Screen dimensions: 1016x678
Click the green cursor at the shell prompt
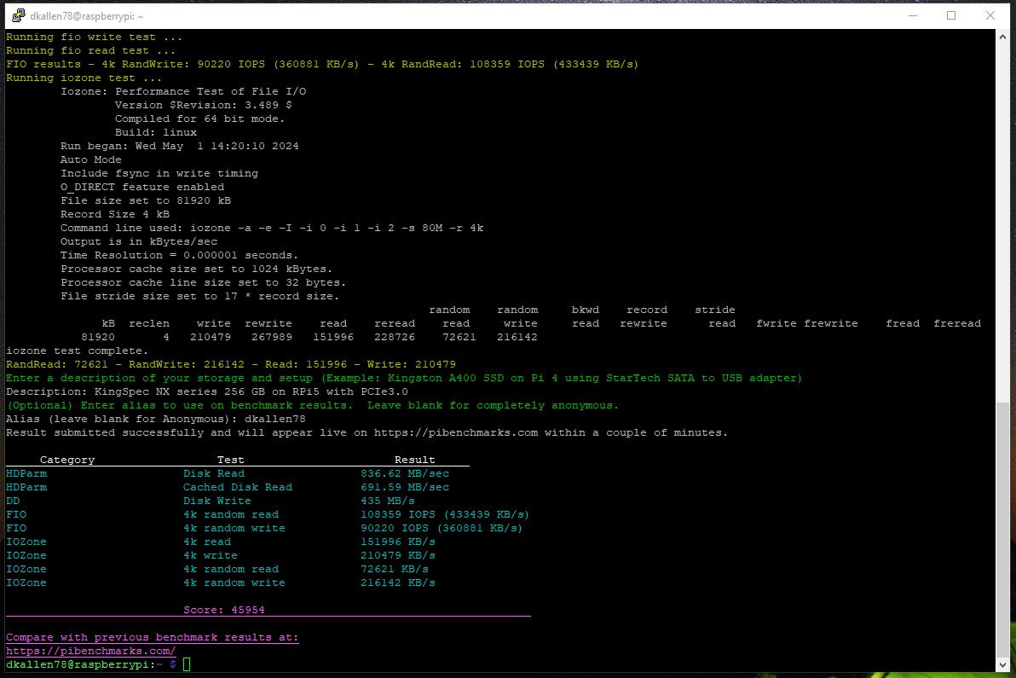[187, 664]
